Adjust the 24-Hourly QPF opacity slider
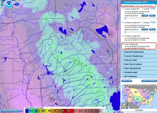 point(153,22)
